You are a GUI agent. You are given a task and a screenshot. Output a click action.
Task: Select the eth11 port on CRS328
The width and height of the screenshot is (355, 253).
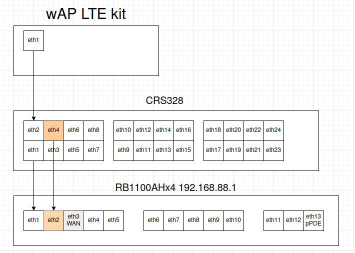click(x=144, y=150)
